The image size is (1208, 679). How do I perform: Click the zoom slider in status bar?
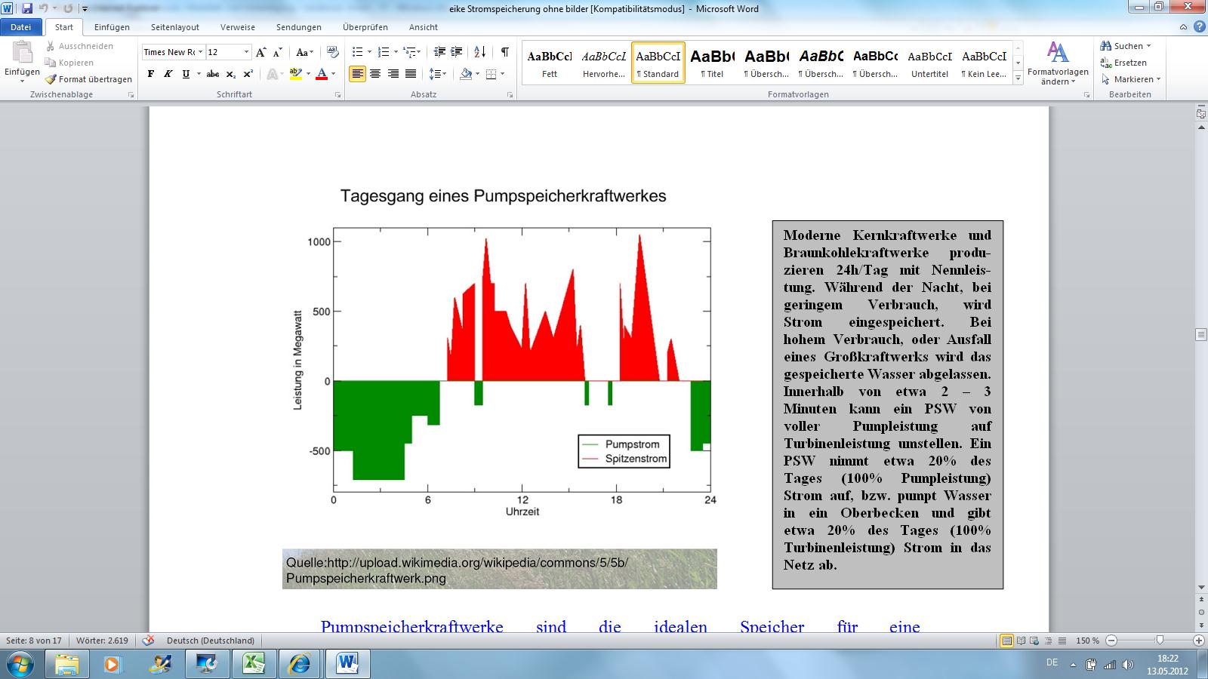coord(1160,641)
